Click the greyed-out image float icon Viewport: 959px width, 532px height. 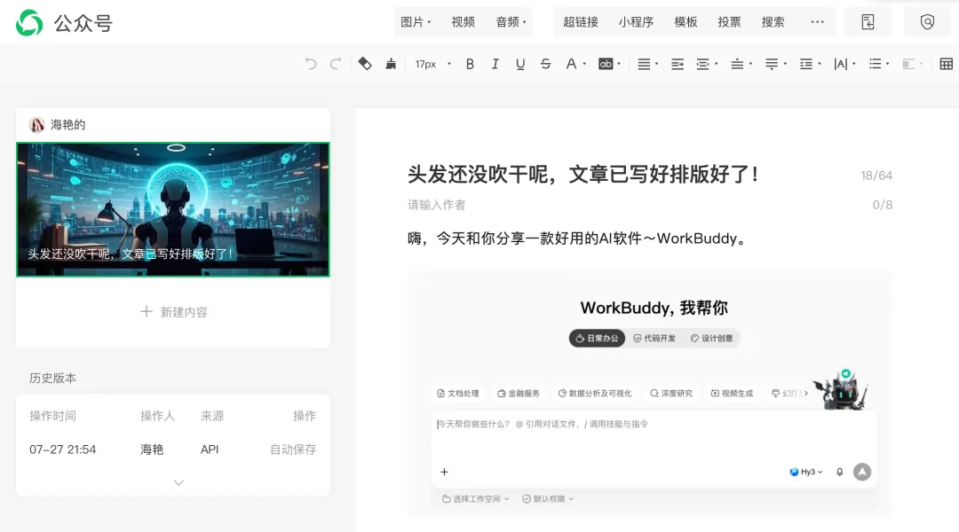tap(907, 64)
